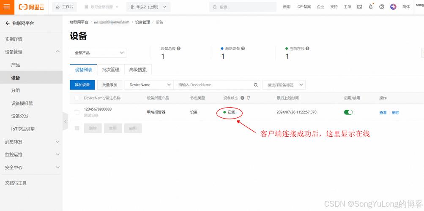The image size is (424, 211).
Task: Click 删除 link in device row
Action: (x=395, y=113)
